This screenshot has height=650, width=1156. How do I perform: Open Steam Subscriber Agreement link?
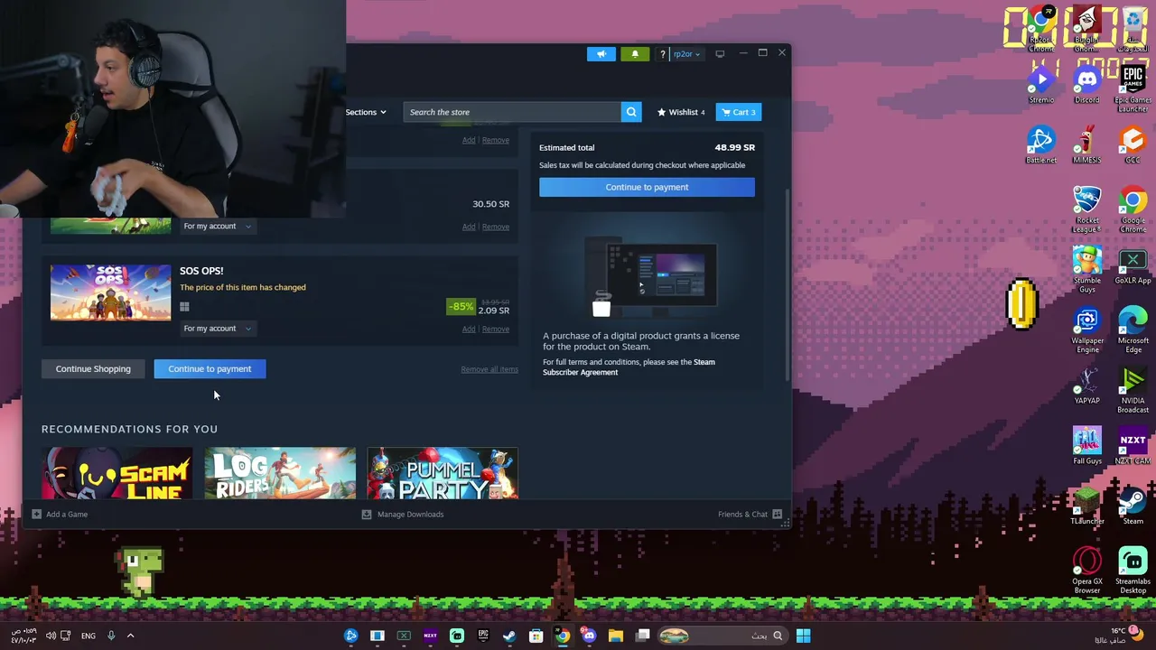tap(629, 367)
